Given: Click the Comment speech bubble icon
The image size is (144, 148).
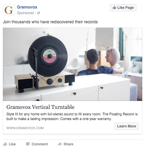Looking at the screenshot, I should point(28,144).
